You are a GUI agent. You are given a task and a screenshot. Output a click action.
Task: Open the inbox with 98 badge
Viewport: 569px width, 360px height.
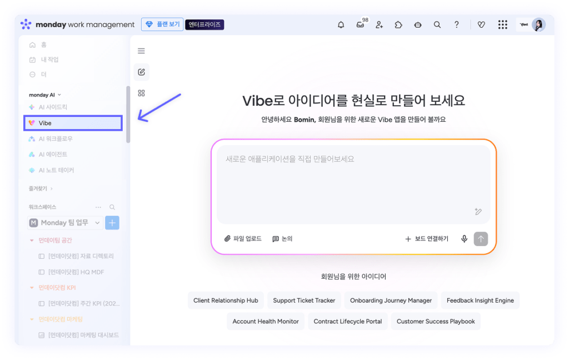click(361, 25)
